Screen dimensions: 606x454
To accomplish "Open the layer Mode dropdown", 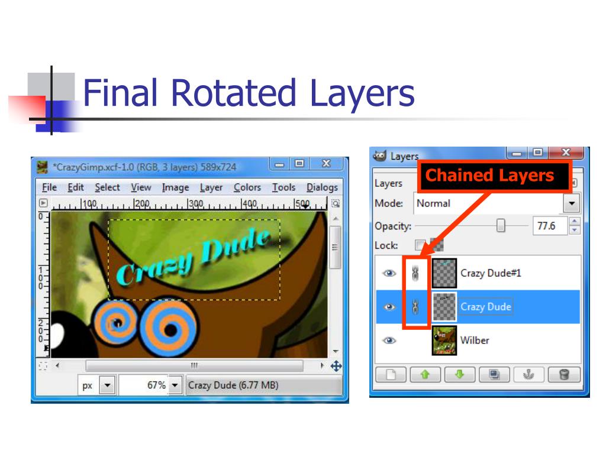I will pyautogui.click(x=572, y=203).
